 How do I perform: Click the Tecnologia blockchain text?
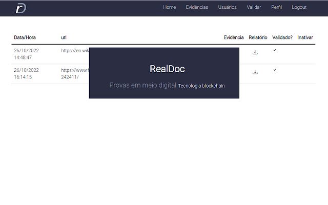(x=201, y=86)
